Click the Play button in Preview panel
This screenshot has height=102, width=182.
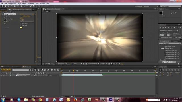click(166, 27)
